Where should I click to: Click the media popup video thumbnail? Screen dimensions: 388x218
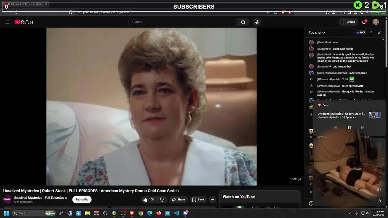tap(375, 115)
